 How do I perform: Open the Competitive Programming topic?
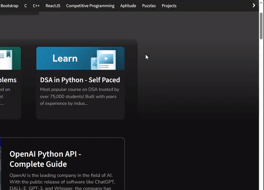click(90, 6)
